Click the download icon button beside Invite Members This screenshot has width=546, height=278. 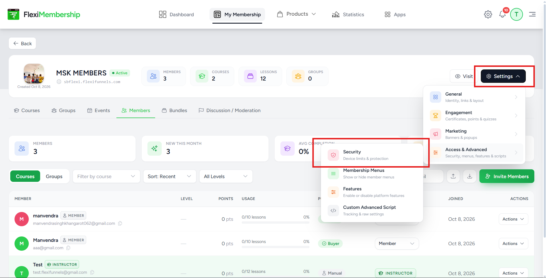point(470,176)
